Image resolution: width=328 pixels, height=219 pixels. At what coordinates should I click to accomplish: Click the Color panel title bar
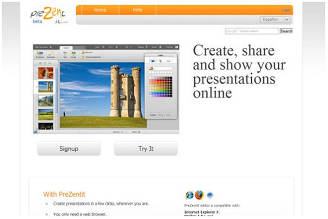(x=161, y=55)
